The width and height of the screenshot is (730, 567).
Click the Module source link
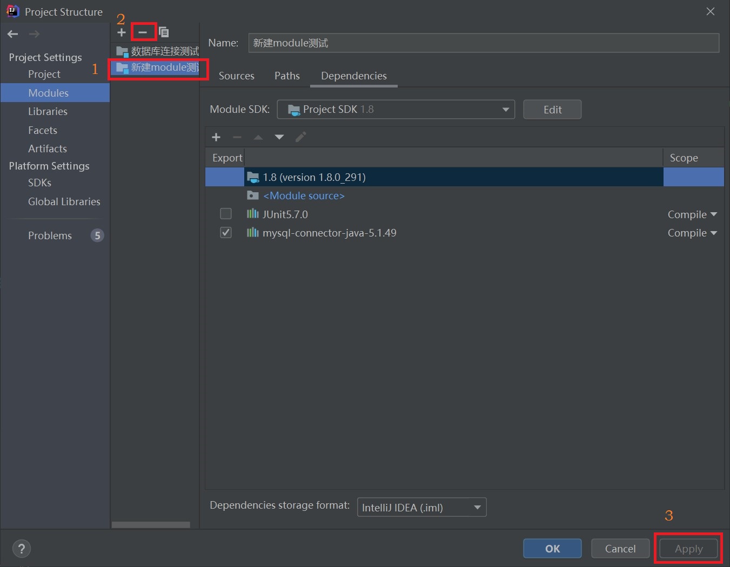click(x=304, y=195)
